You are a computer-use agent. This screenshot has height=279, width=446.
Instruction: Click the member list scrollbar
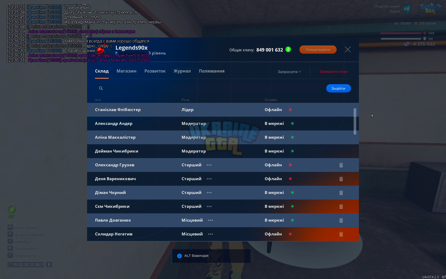click(355, 121)
